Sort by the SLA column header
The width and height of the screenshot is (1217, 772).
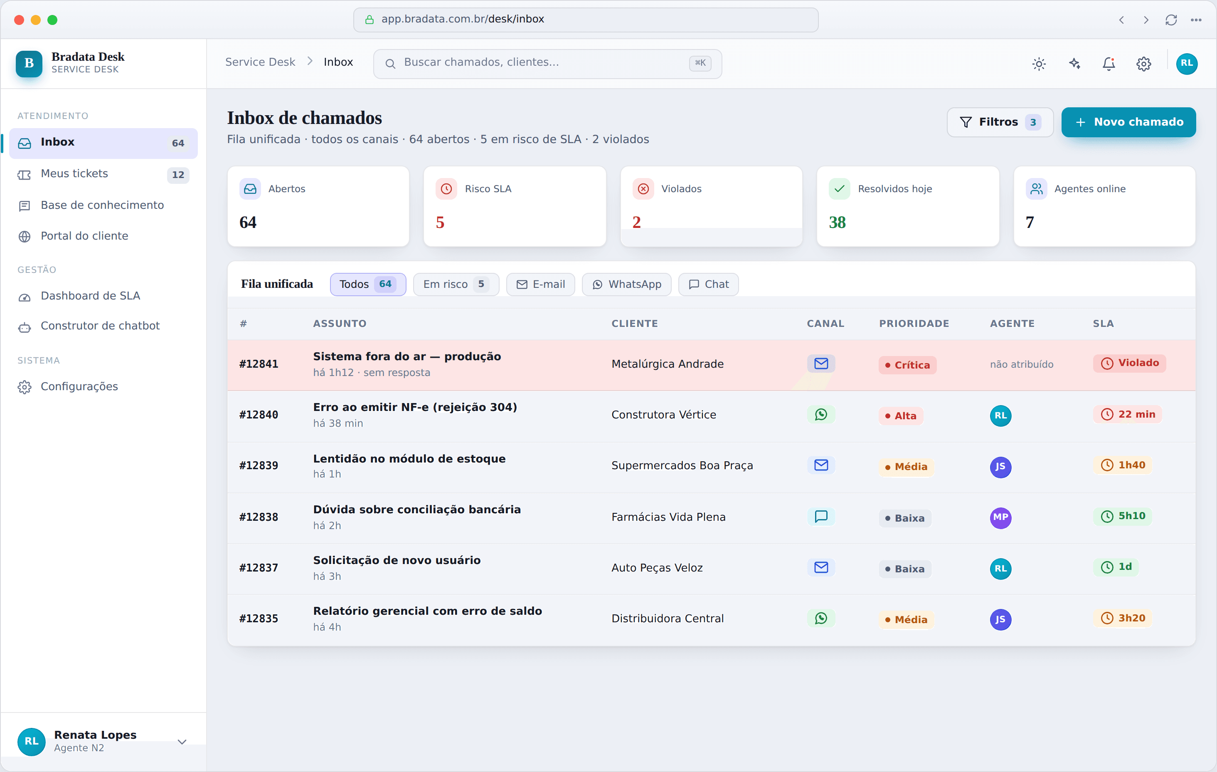tap(1103, 324)
